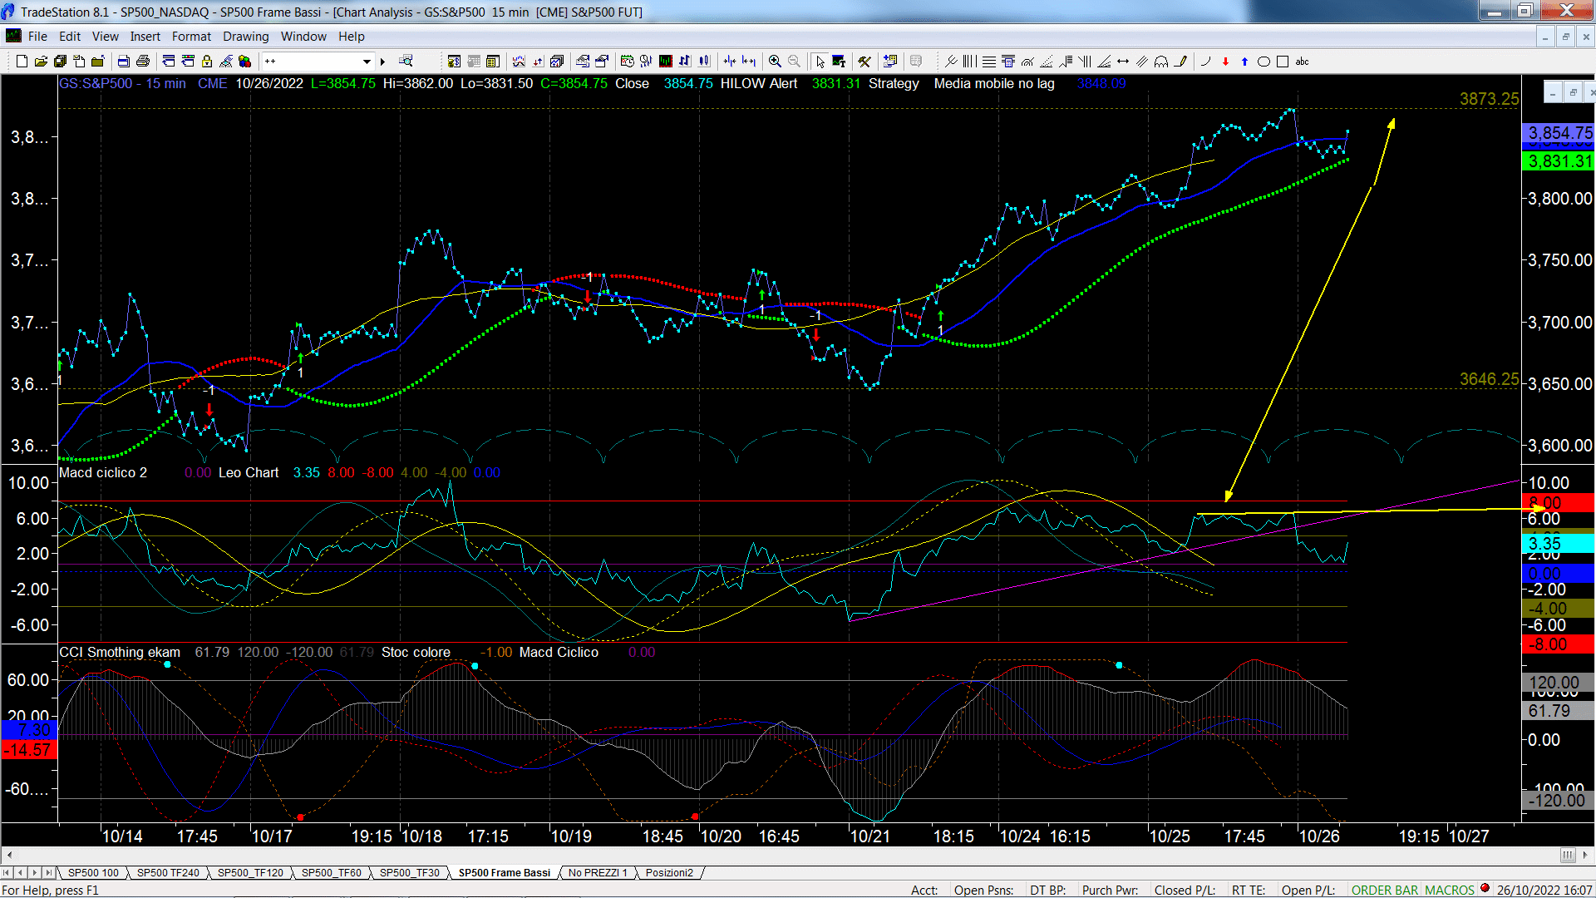Click the New document toolbar icon
The width and height of the screenshot is (1596, 898).
click(x=22, y=62)
